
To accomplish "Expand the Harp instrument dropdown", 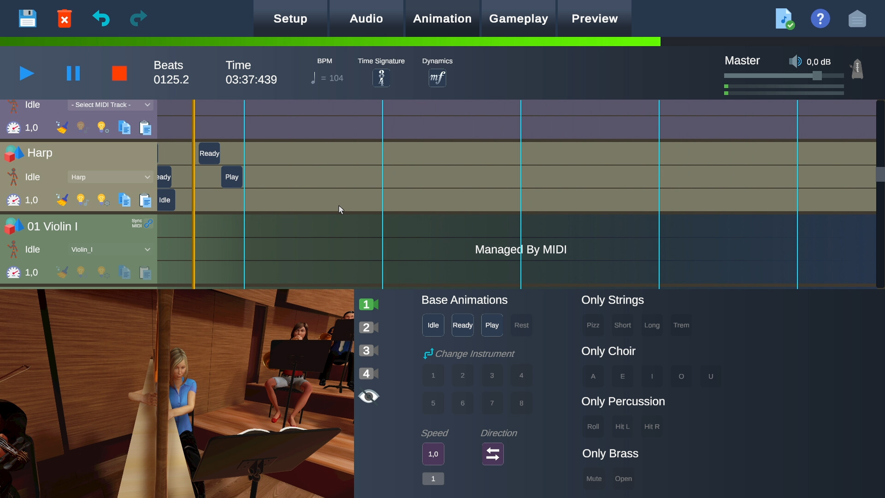I will pos(110,177).
